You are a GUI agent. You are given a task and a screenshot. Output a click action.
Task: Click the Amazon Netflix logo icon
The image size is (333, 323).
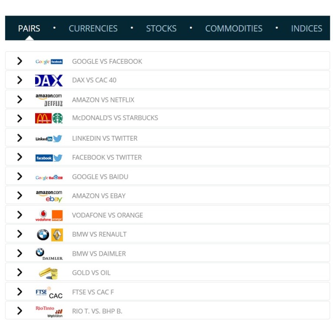tap(49, 100)
